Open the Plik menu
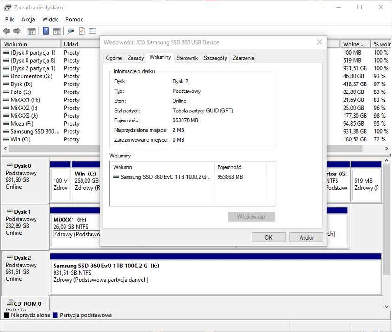The image size is (392, 332). pos(9,19)
